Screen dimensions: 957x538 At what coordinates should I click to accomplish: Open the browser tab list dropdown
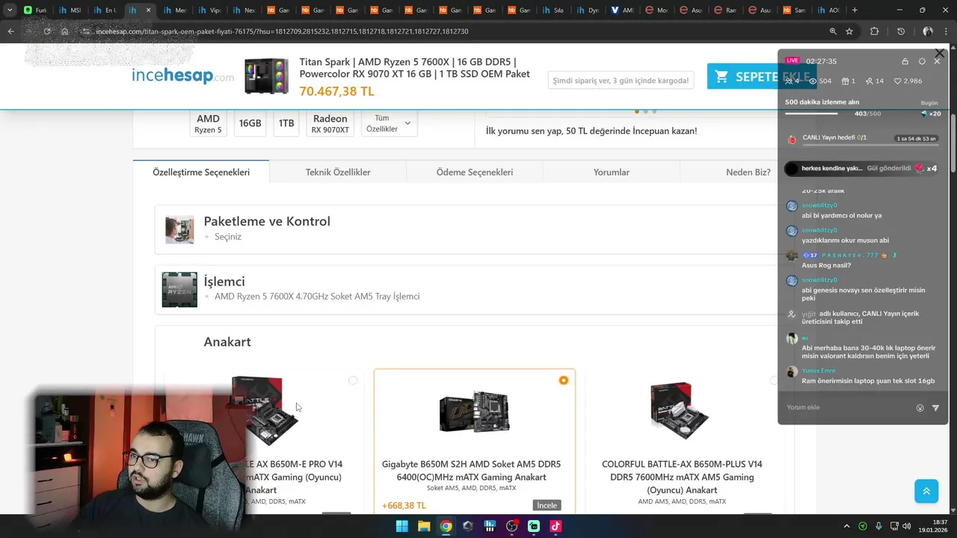(10, 10)
